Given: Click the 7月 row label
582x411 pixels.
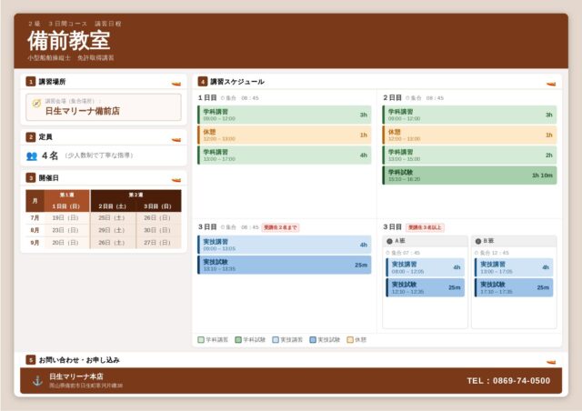Looking at the screenshot, I should coord(35,218).
